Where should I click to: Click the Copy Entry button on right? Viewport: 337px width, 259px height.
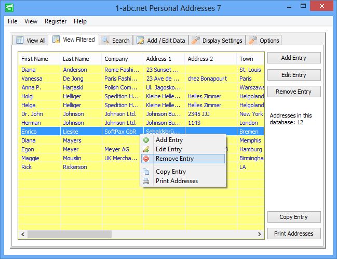(293, 217)
